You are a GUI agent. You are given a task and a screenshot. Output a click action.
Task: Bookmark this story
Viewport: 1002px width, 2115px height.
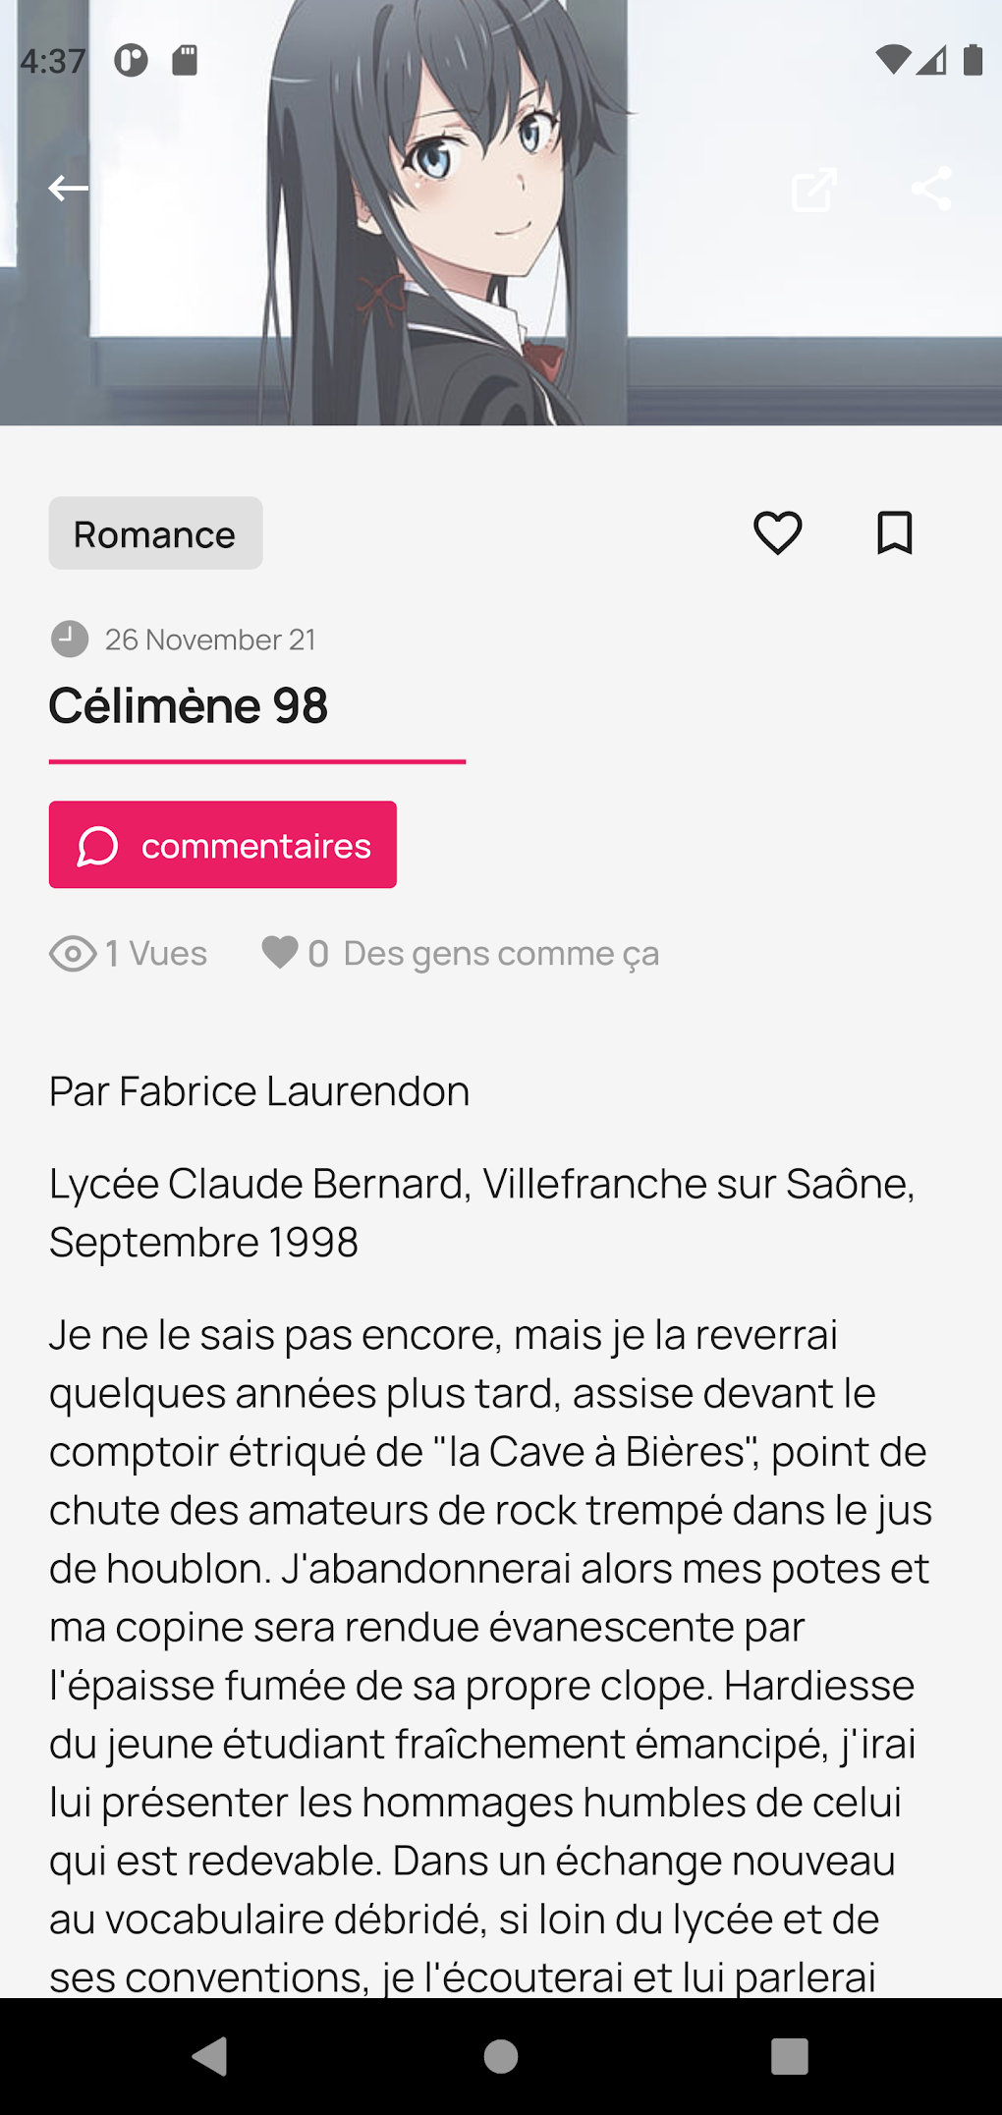(894, 533)
